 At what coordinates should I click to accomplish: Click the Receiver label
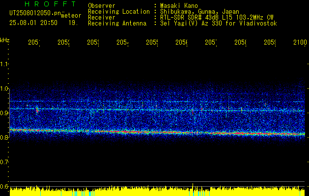102,18
